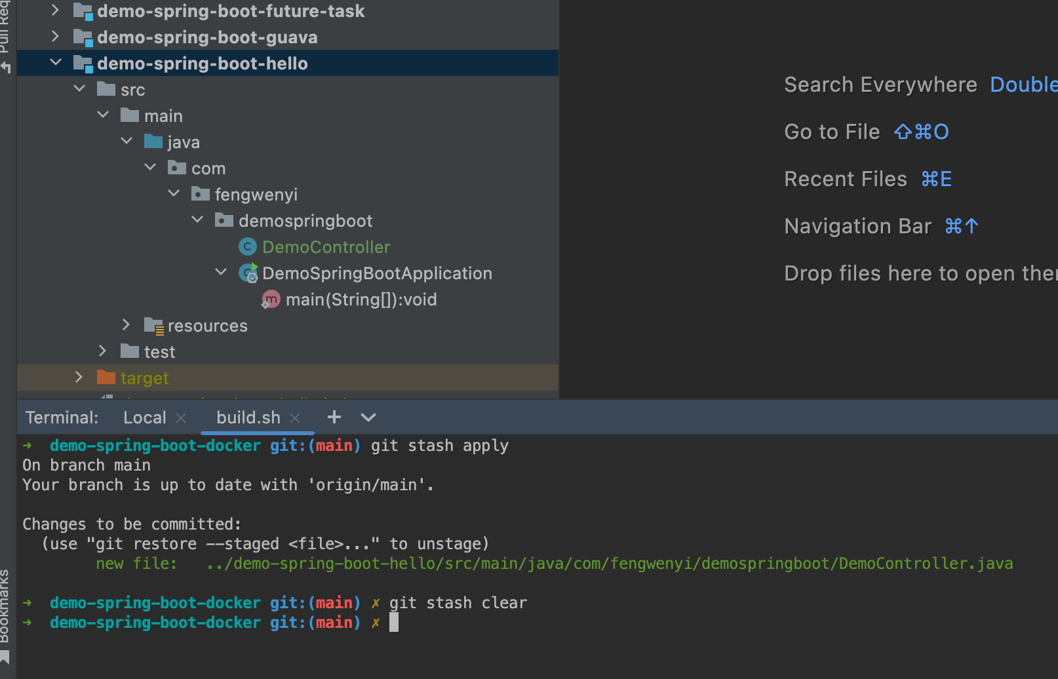
Task: Select the demospringboot package
Action: coord(305,221)
